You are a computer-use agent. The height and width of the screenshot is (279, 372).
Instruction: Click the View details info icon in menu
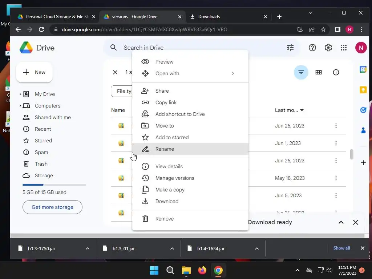pos(145,166)
